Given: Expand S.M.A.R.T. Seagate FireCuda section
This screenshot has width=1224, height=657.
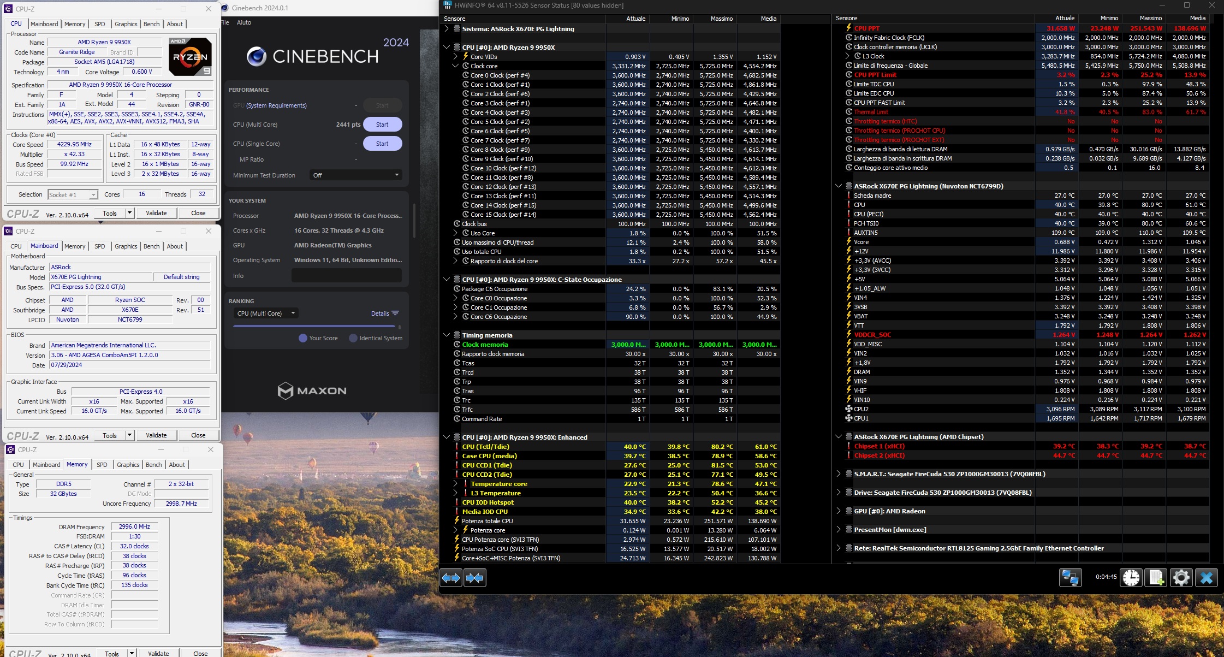Looking at the screenshot, I should point(839,474).
